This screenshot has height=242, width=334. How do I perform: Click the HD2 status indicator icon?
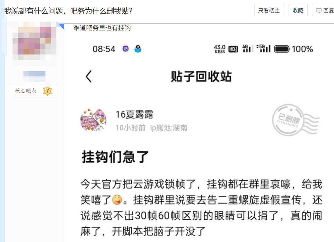233,49
